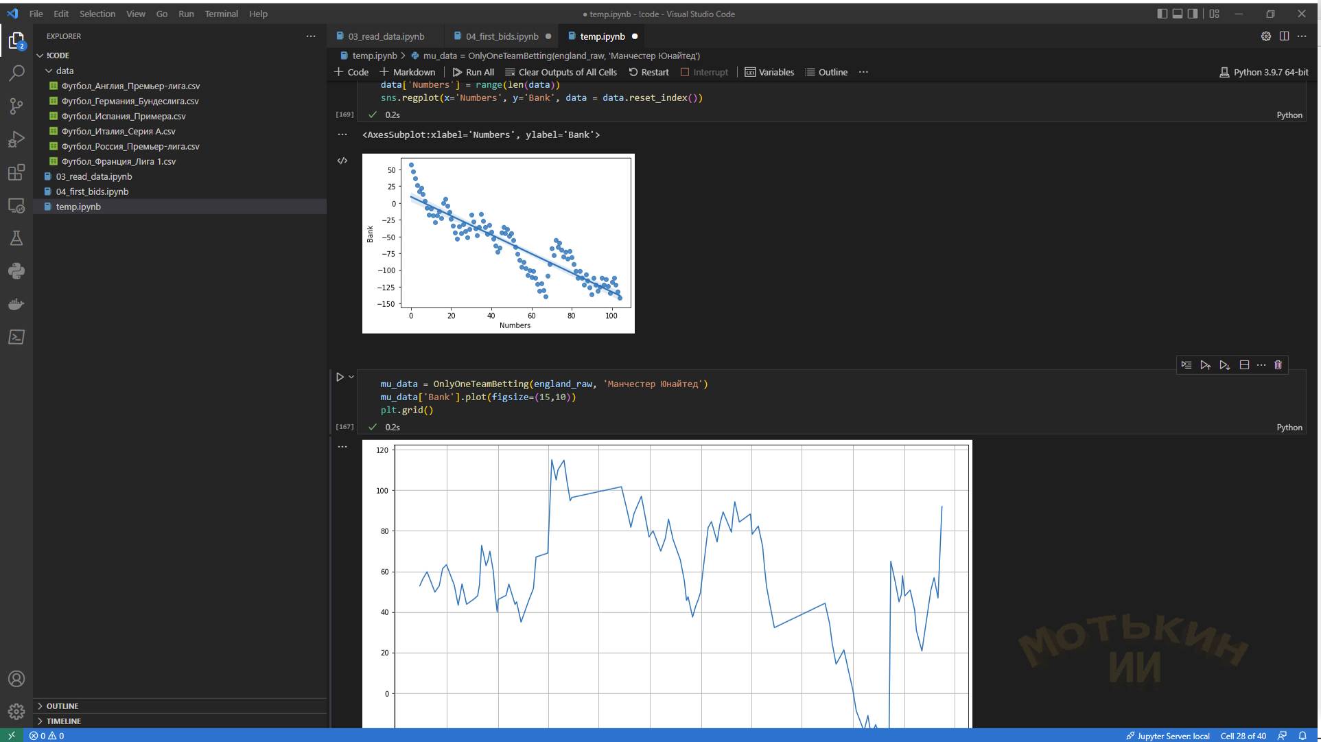Image resolution: width=1321 pixels, height=742 pixels.
Task: Delete the current cell with trash icon
Action: click(x=1278, y=365)
